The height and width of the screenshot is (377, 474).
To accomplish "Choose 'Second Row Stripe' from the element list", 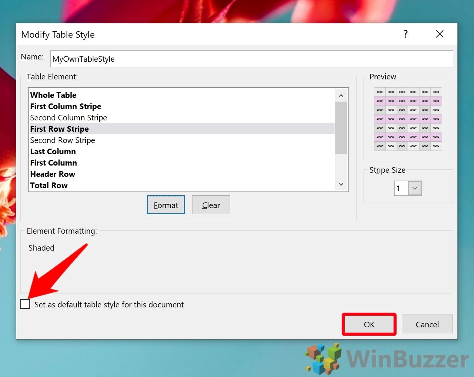I will [62, 140].
